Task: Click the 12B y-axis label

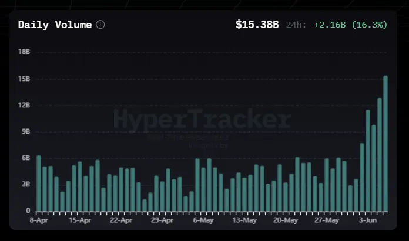Action: point(24,105)
